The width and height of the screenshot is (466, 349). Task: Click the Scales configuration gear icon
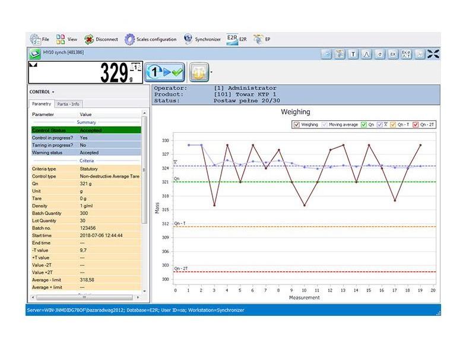coord(129,39)
